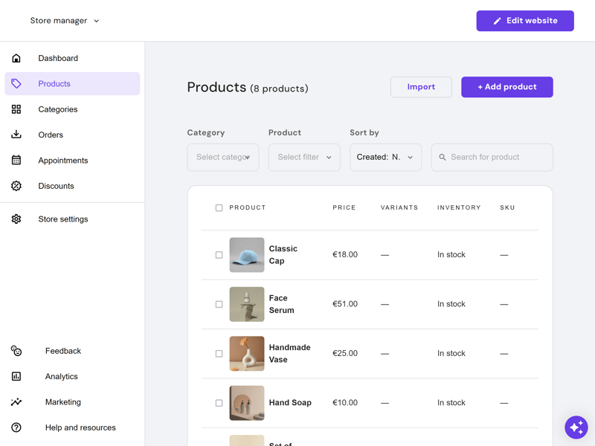Open the Hand Soap product name
Image resolution: width=595 pixels, height=446 pixels.
point(290,402)
